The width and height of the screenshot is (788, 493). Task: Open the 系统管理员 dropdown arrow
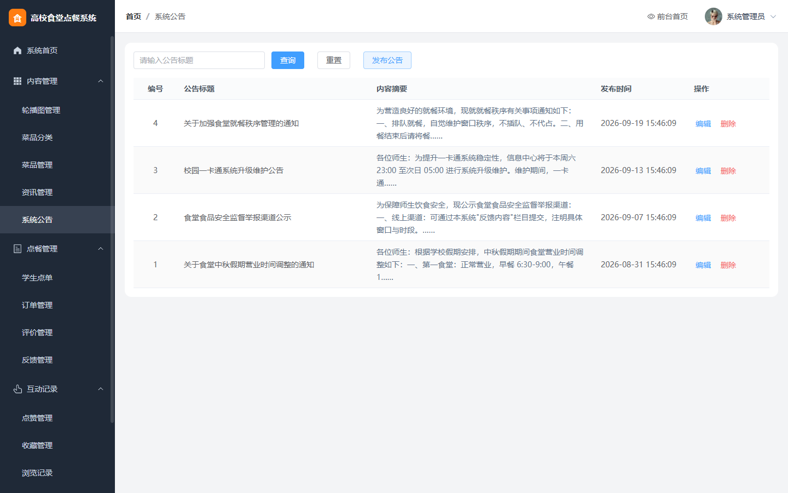pyautogui.click(x=773, y=16)
